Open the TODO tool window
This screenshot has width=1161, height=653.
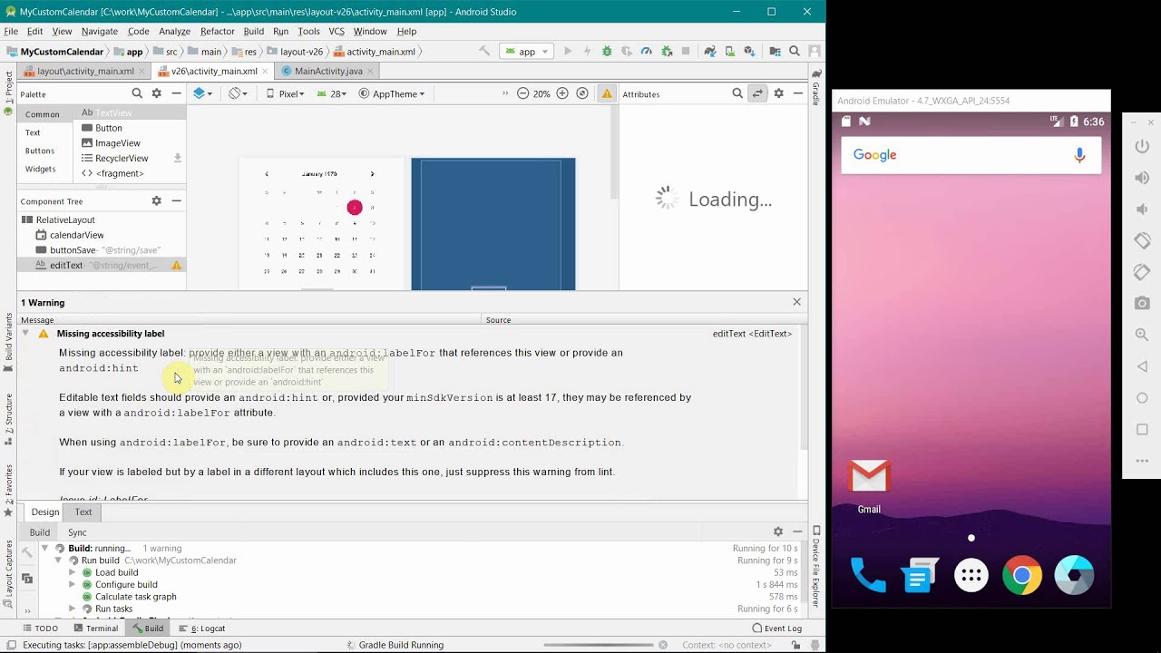click(x=39, y=629)
